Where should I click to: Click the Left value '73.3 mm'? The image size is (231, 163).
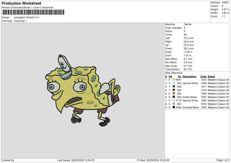tap(189, 38)
